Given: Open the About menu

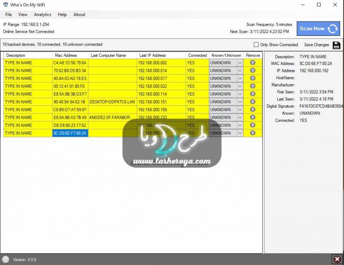Looking at the screenshot, I should pos(79,14).
